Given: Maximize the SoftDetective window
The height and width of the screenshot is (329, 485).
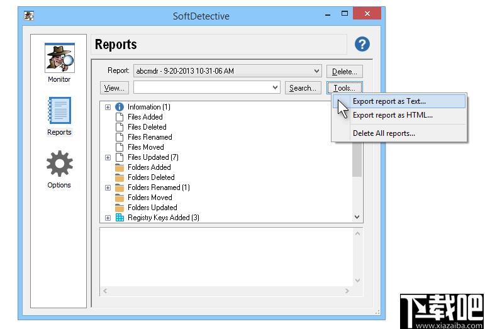Looking at the screenshot, I should point(345,14).
